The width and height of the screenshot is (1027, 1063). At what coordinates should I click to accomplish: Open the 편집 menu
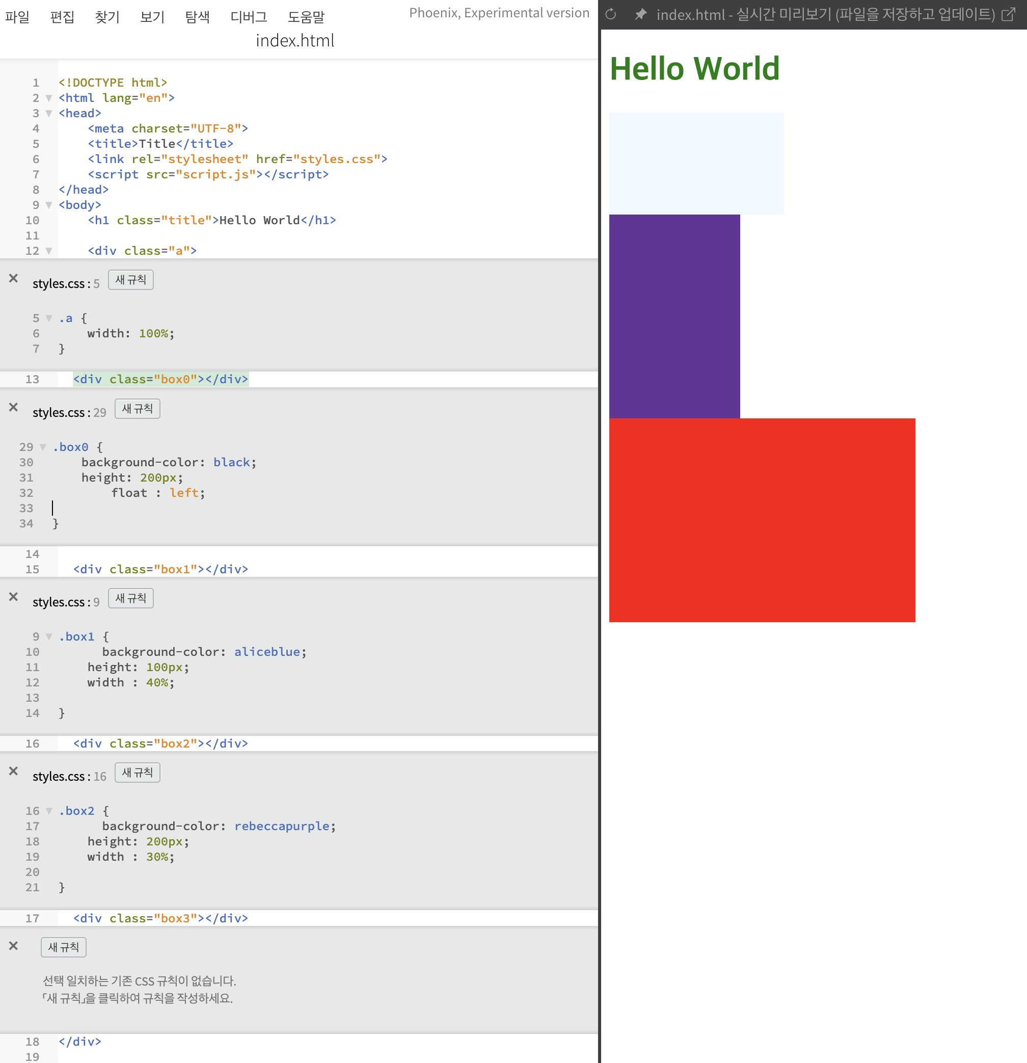click(62, 17)
